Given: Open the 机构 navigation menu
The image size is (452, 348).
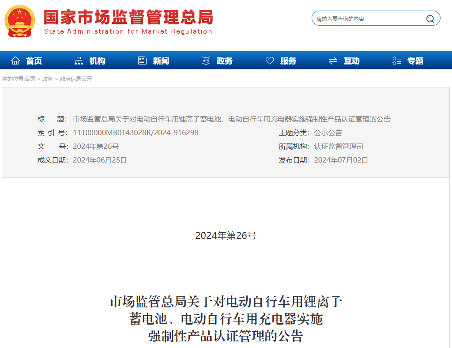Looking at the screenshot, I should point(97,61).
